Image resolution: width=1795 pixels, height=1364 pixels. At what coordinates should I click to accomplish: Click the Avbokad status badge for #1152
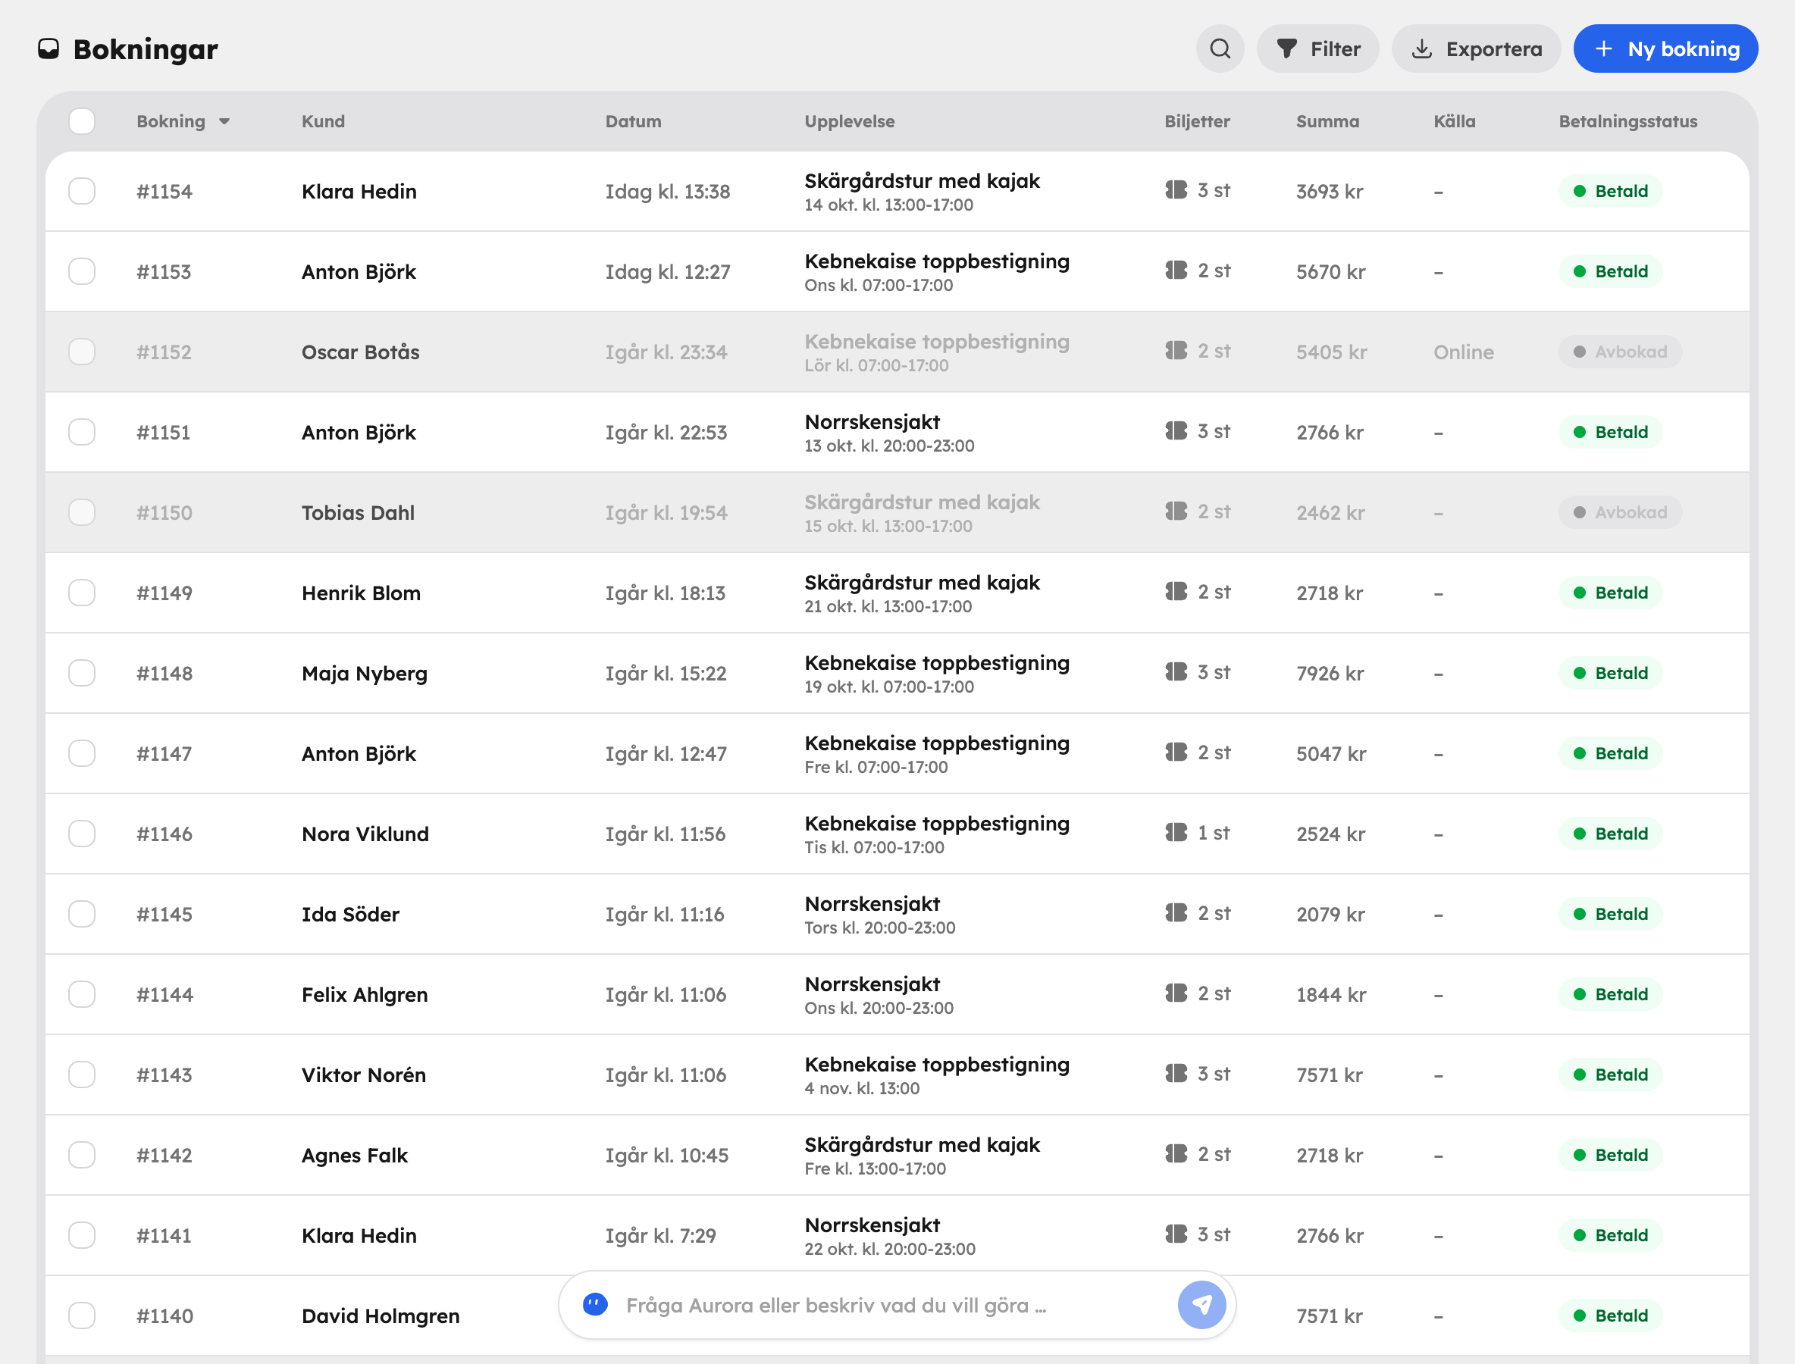(1620, 352)
